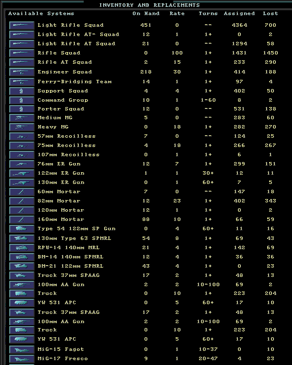Click Lost value 267 for 75mm Recoilless
The width and height of the screenshot is (292, 365).
[x=271, y=145]
